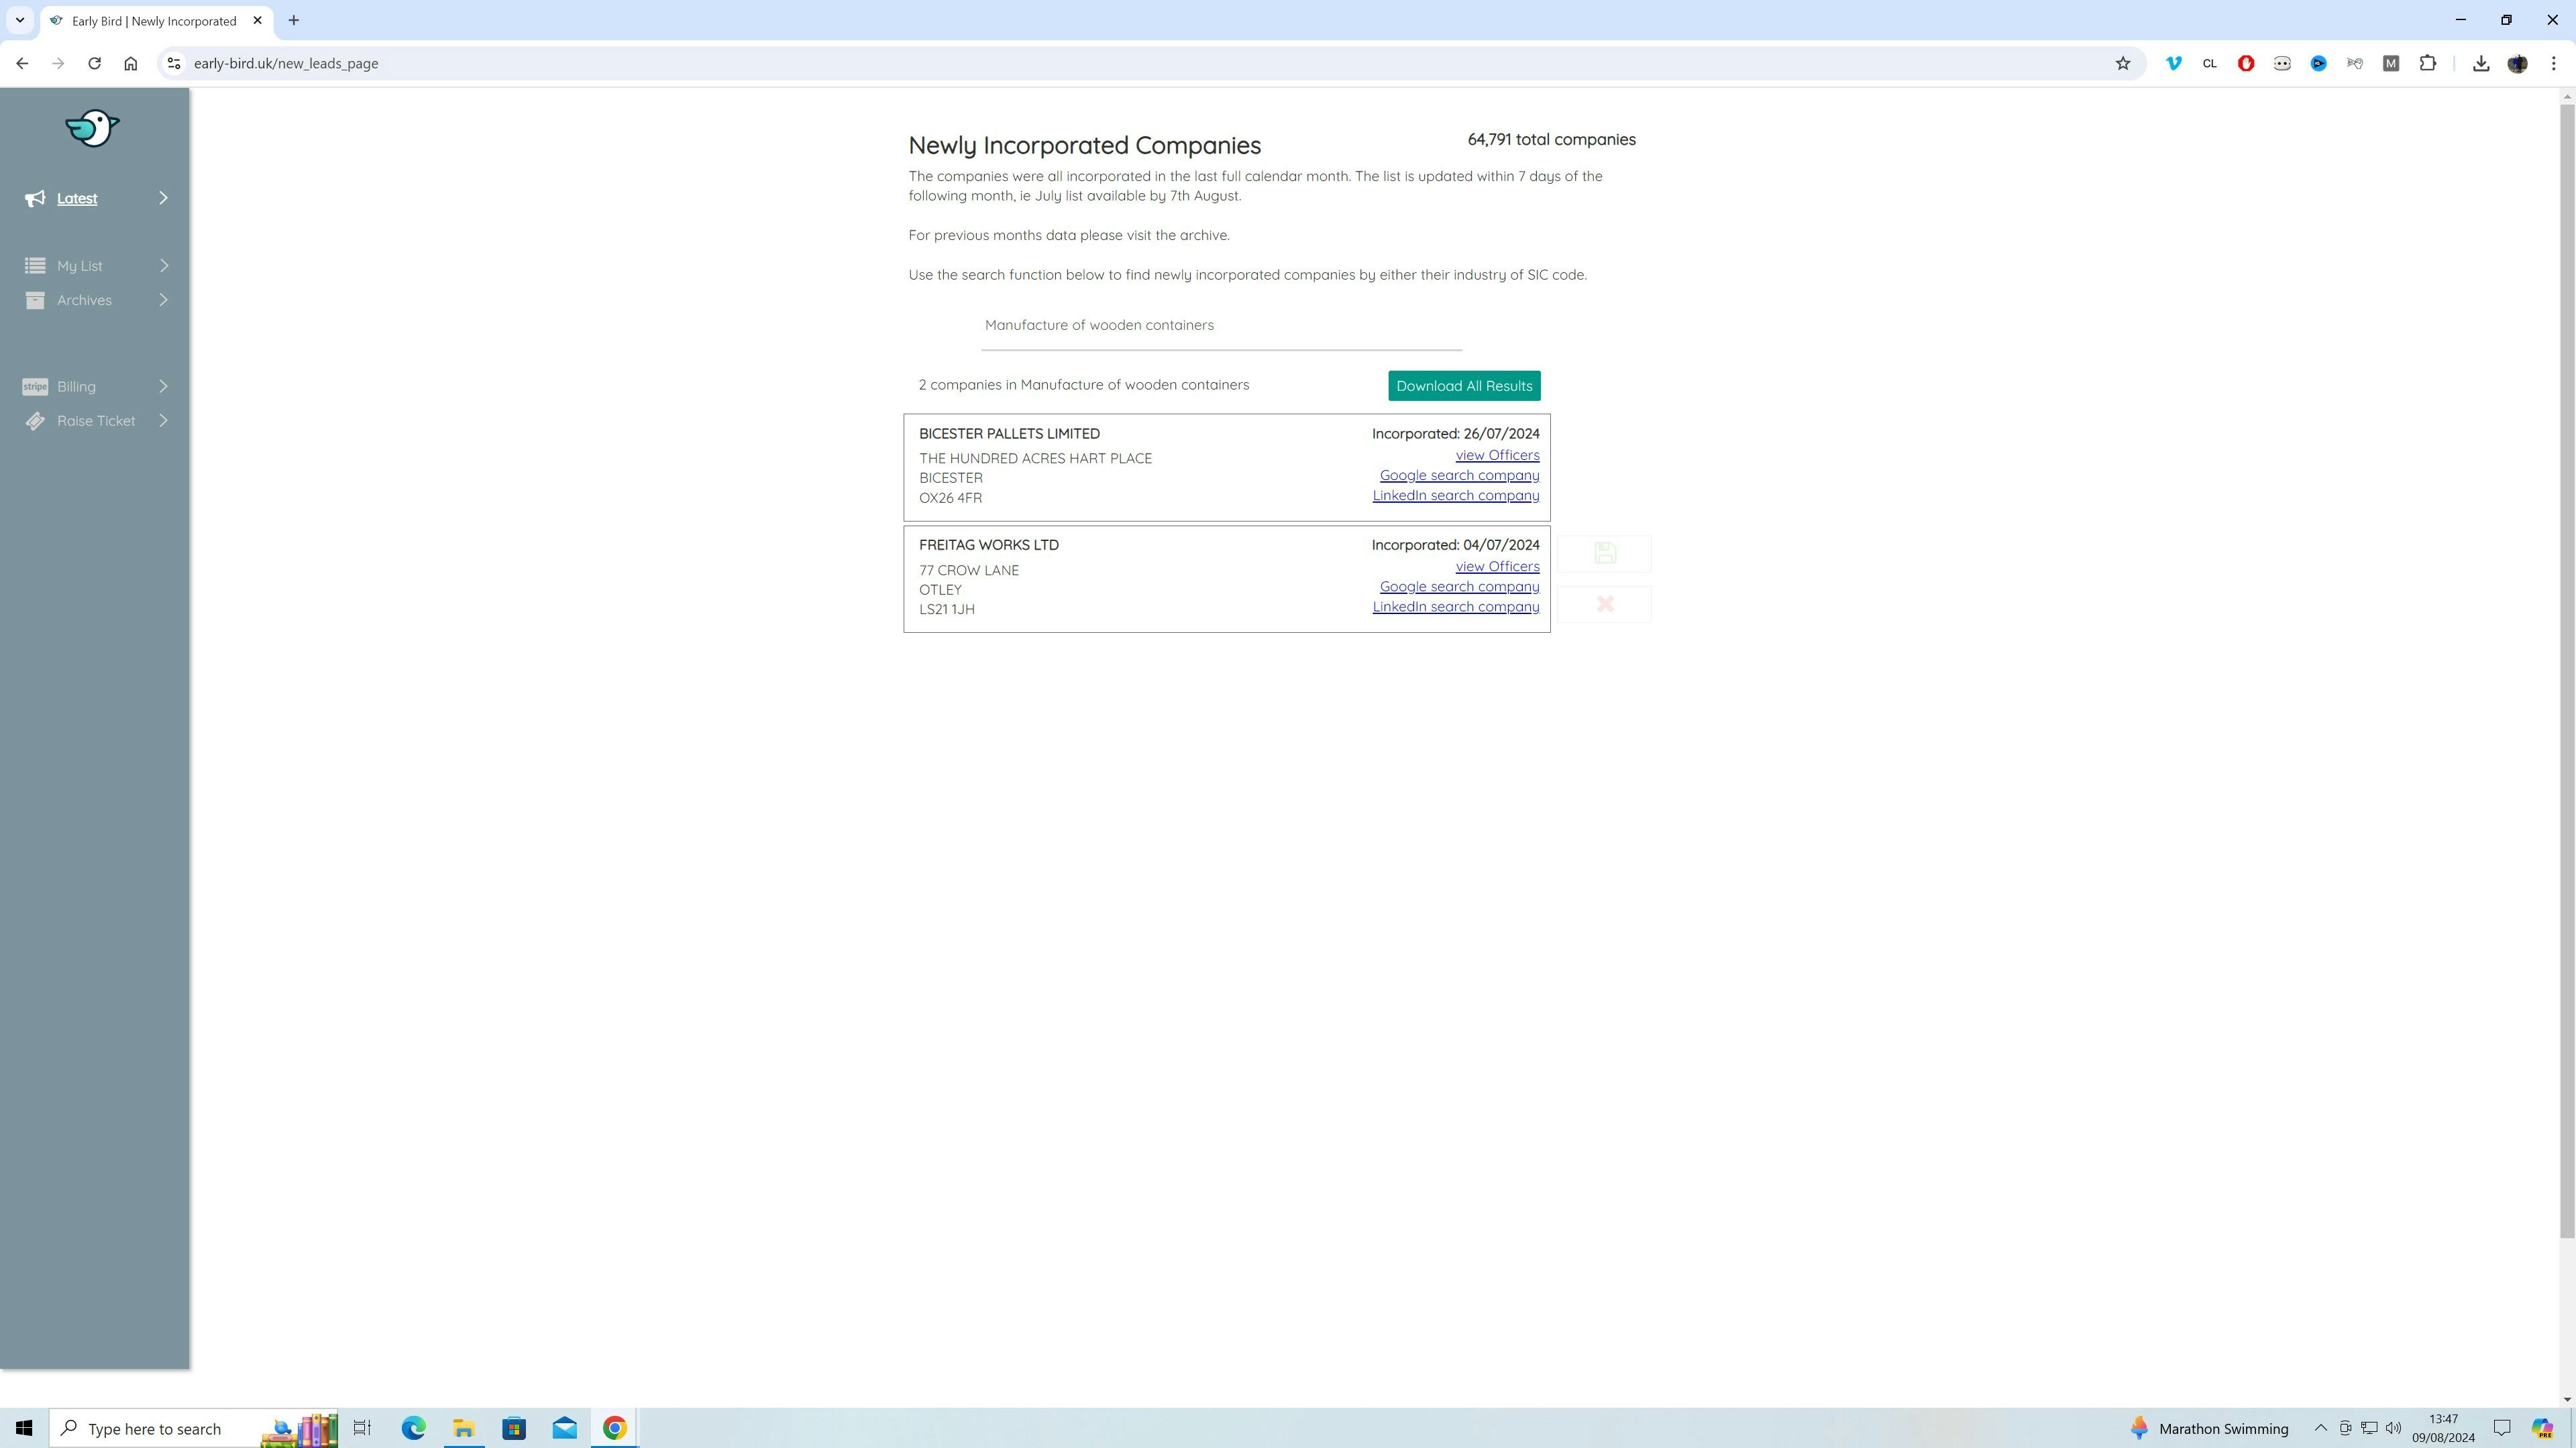The height and width of the screenshot is (1448, 2576).
Task: Click the Archives box icon
Action: pos(35,300)
